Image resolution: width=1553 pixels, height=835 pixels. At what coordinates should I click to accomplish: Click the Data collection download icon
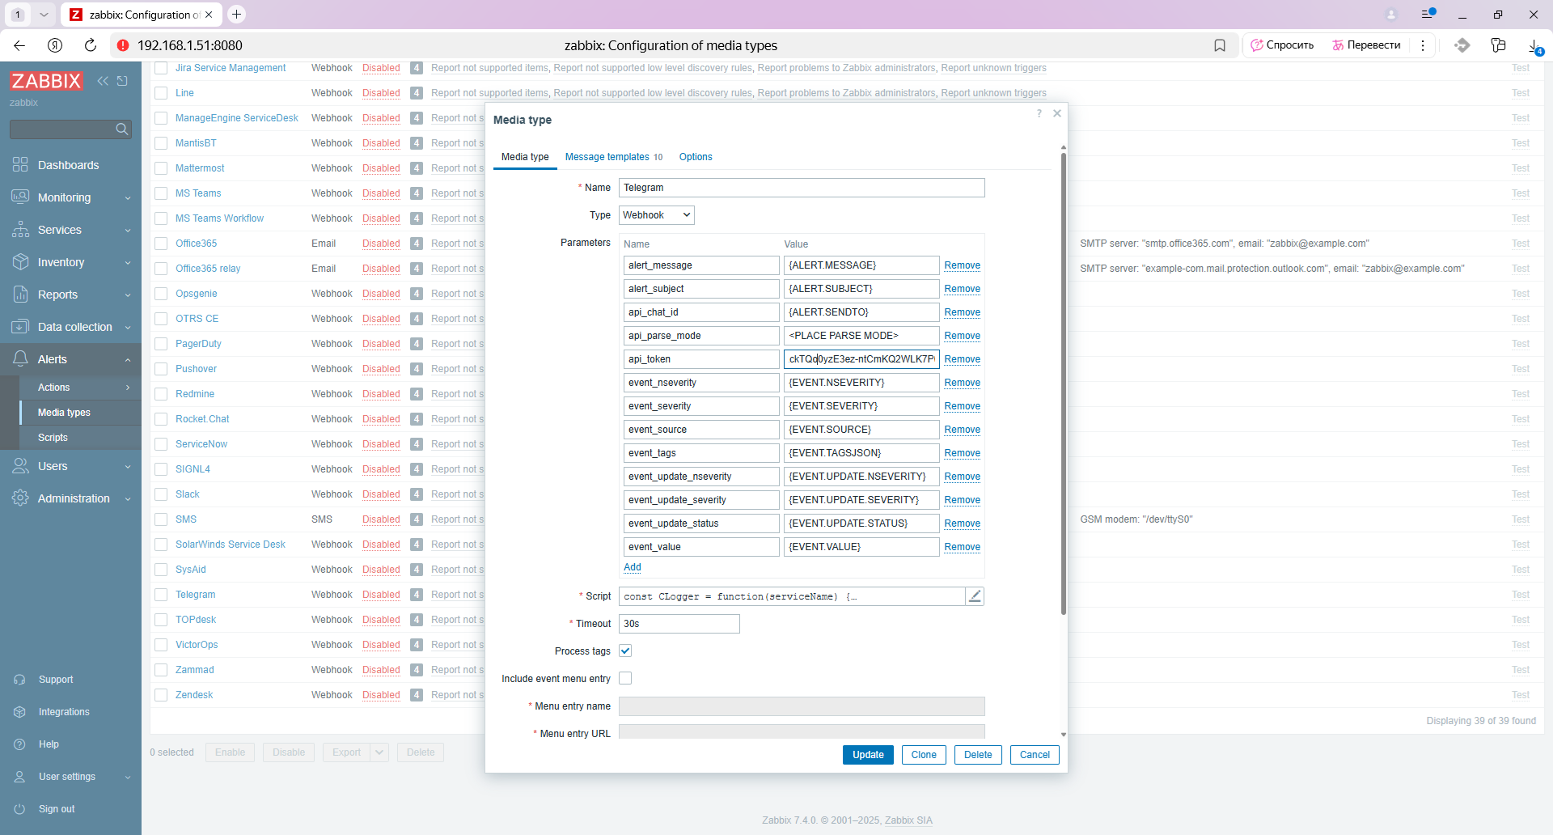[20, 327]
